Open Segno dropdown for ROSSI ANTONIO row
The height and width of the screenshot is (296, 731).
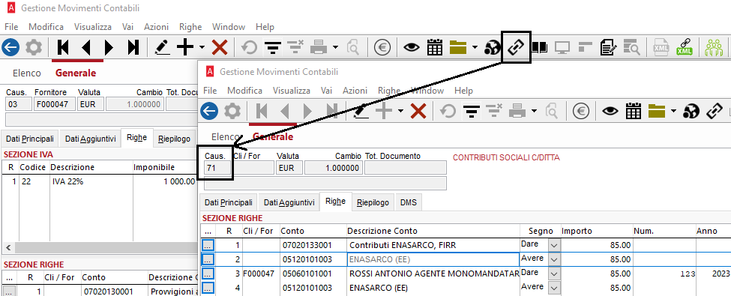coord(554,274)
